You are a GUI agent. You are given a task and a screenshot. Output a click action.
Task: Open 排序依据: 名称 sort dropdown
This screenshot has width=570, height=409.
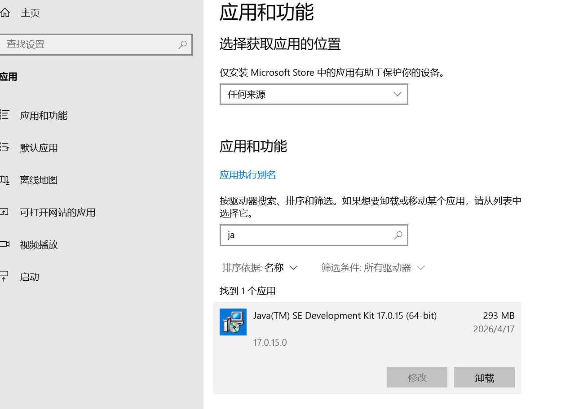pyautogui.click(x=260, y=268)
